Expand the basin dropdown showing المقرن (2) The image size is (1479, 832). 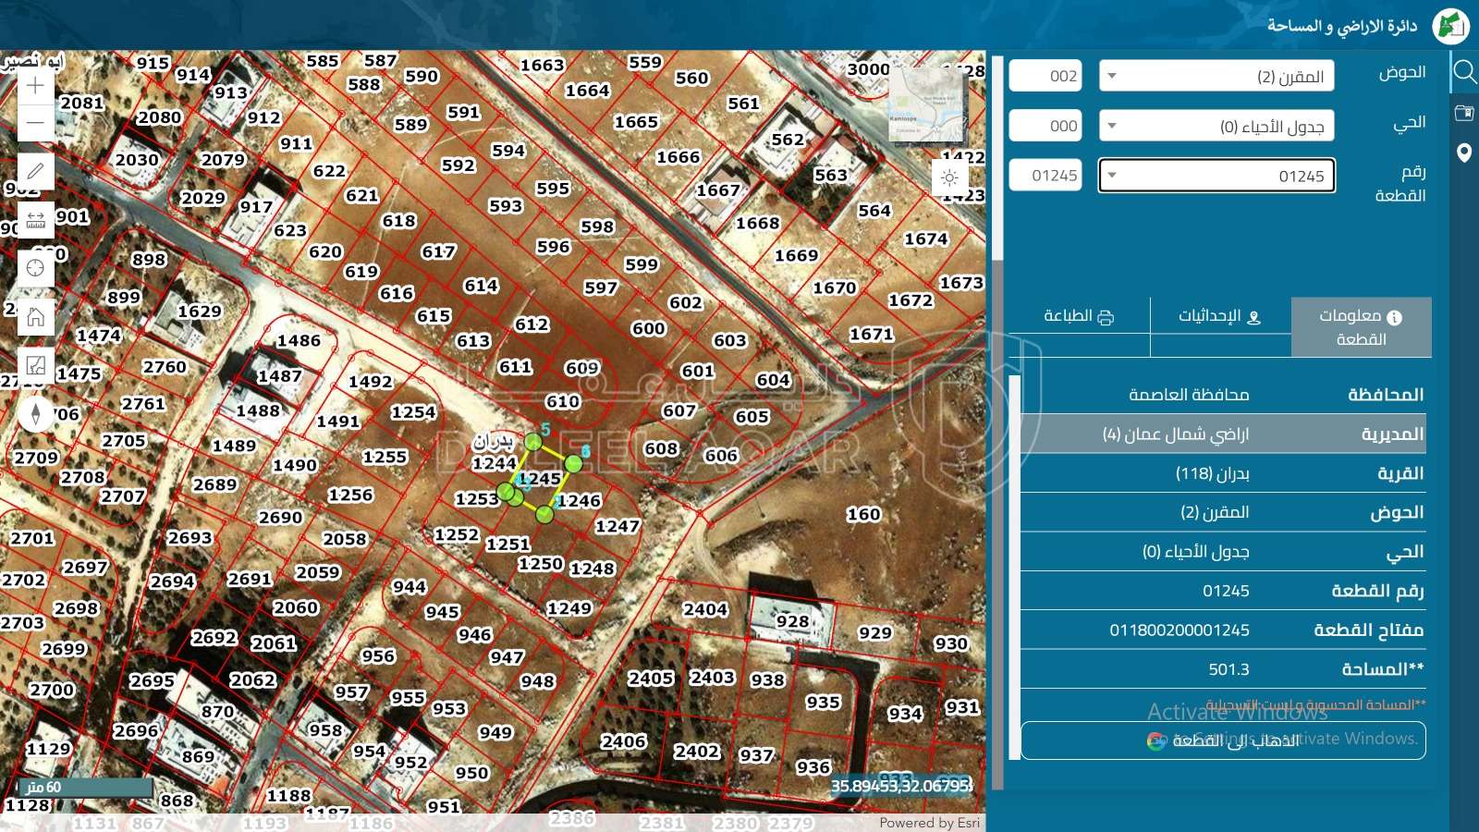(1216, 76)
